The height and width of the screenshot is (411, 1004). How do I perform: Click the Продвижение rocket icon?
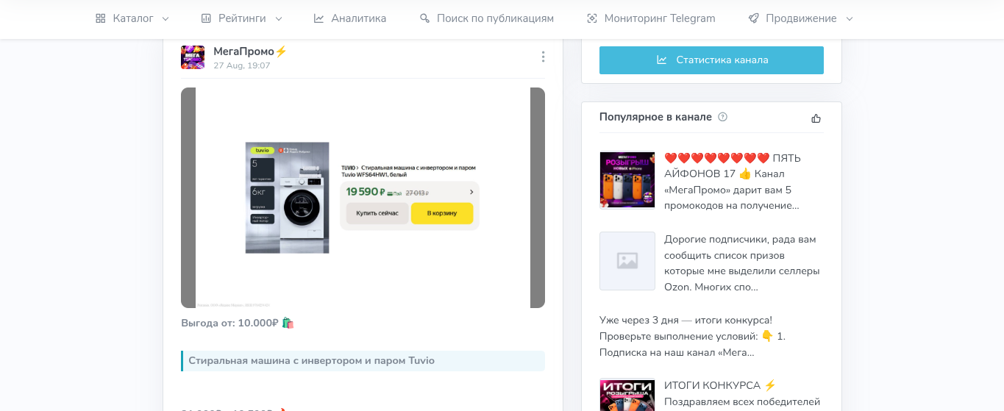pyautogui.click(x=753, y=18)
